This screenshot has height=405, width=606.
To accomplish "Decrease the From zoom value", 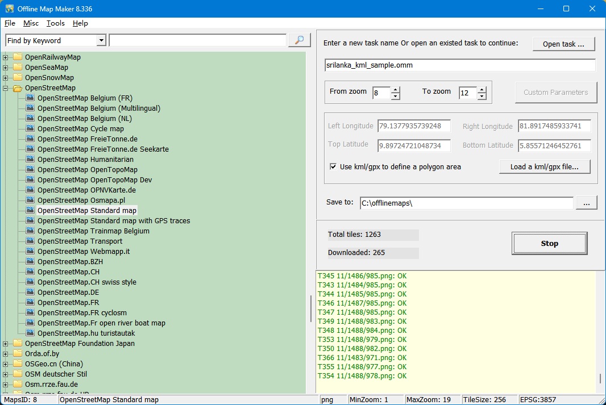I will [395, 96].
